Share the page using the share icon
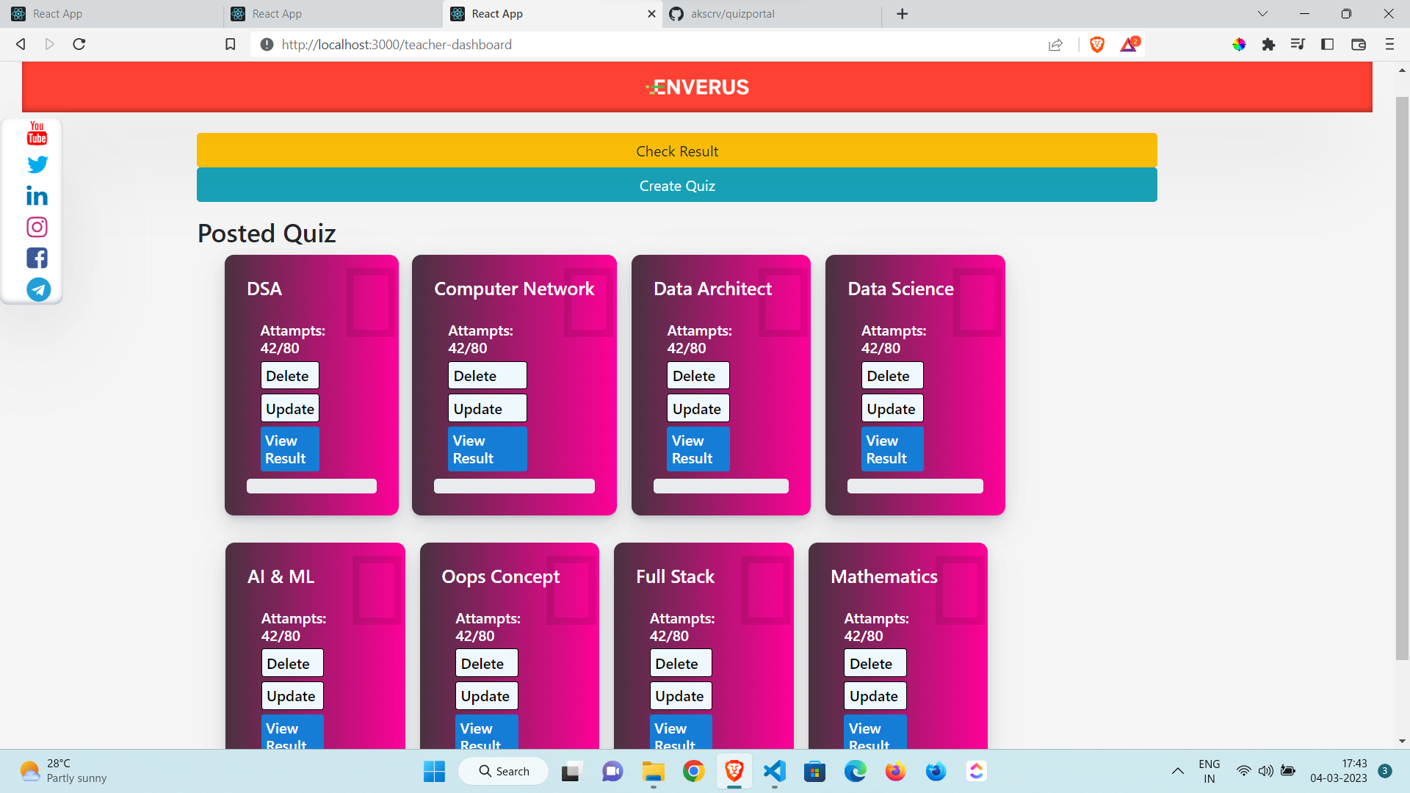 1055,45
